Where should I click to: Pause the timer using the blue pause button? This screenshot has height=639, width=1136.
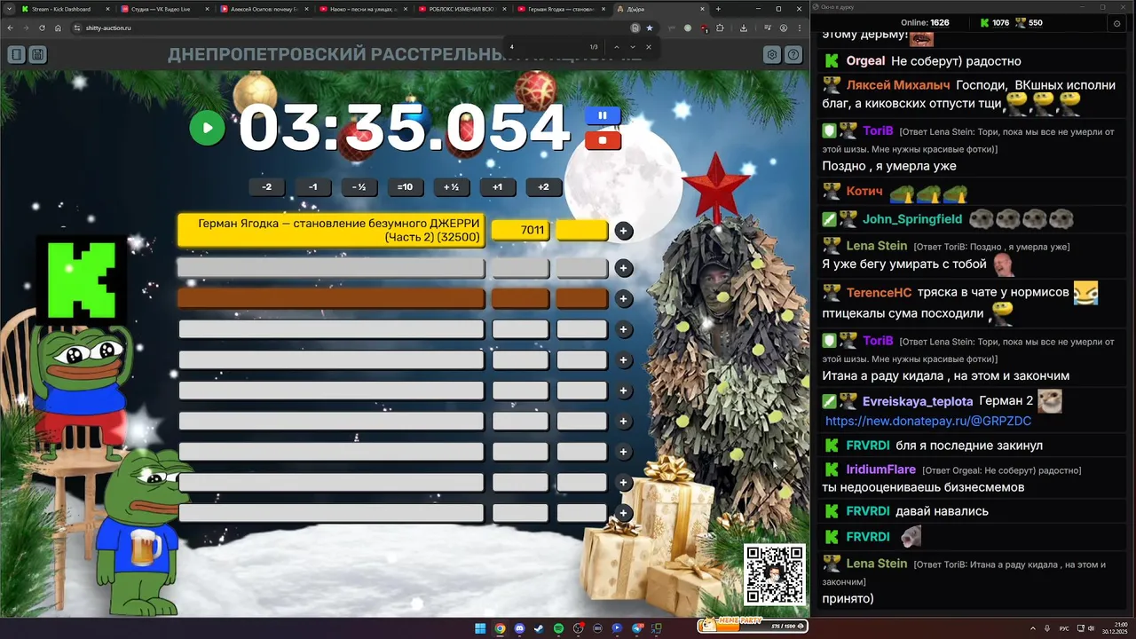(603, 115)
